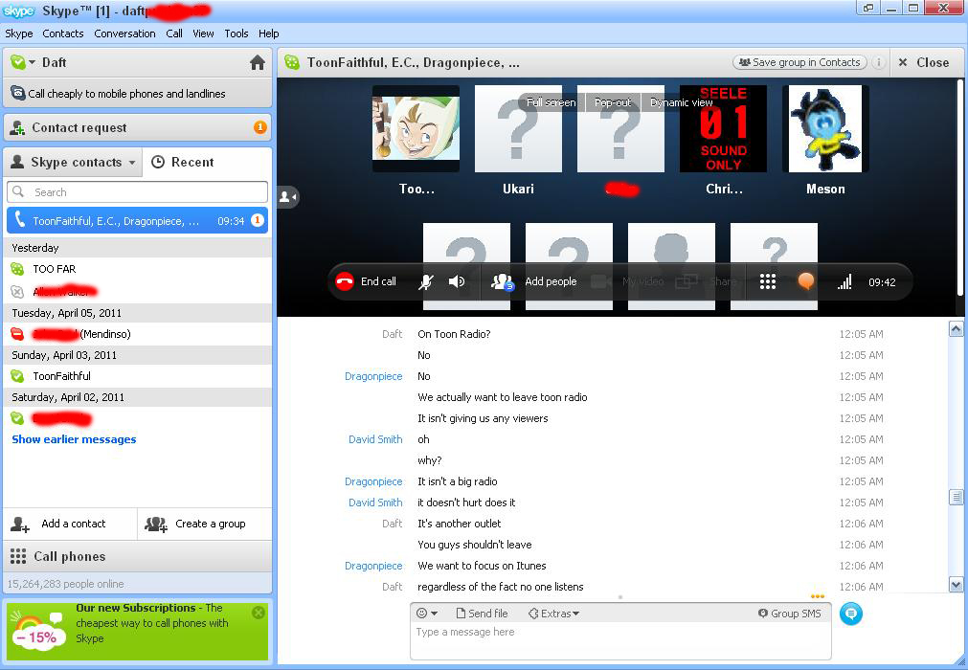Click the orange chat bubble icon
Viewport: 968px width, 670px height.
click(806, 281)
